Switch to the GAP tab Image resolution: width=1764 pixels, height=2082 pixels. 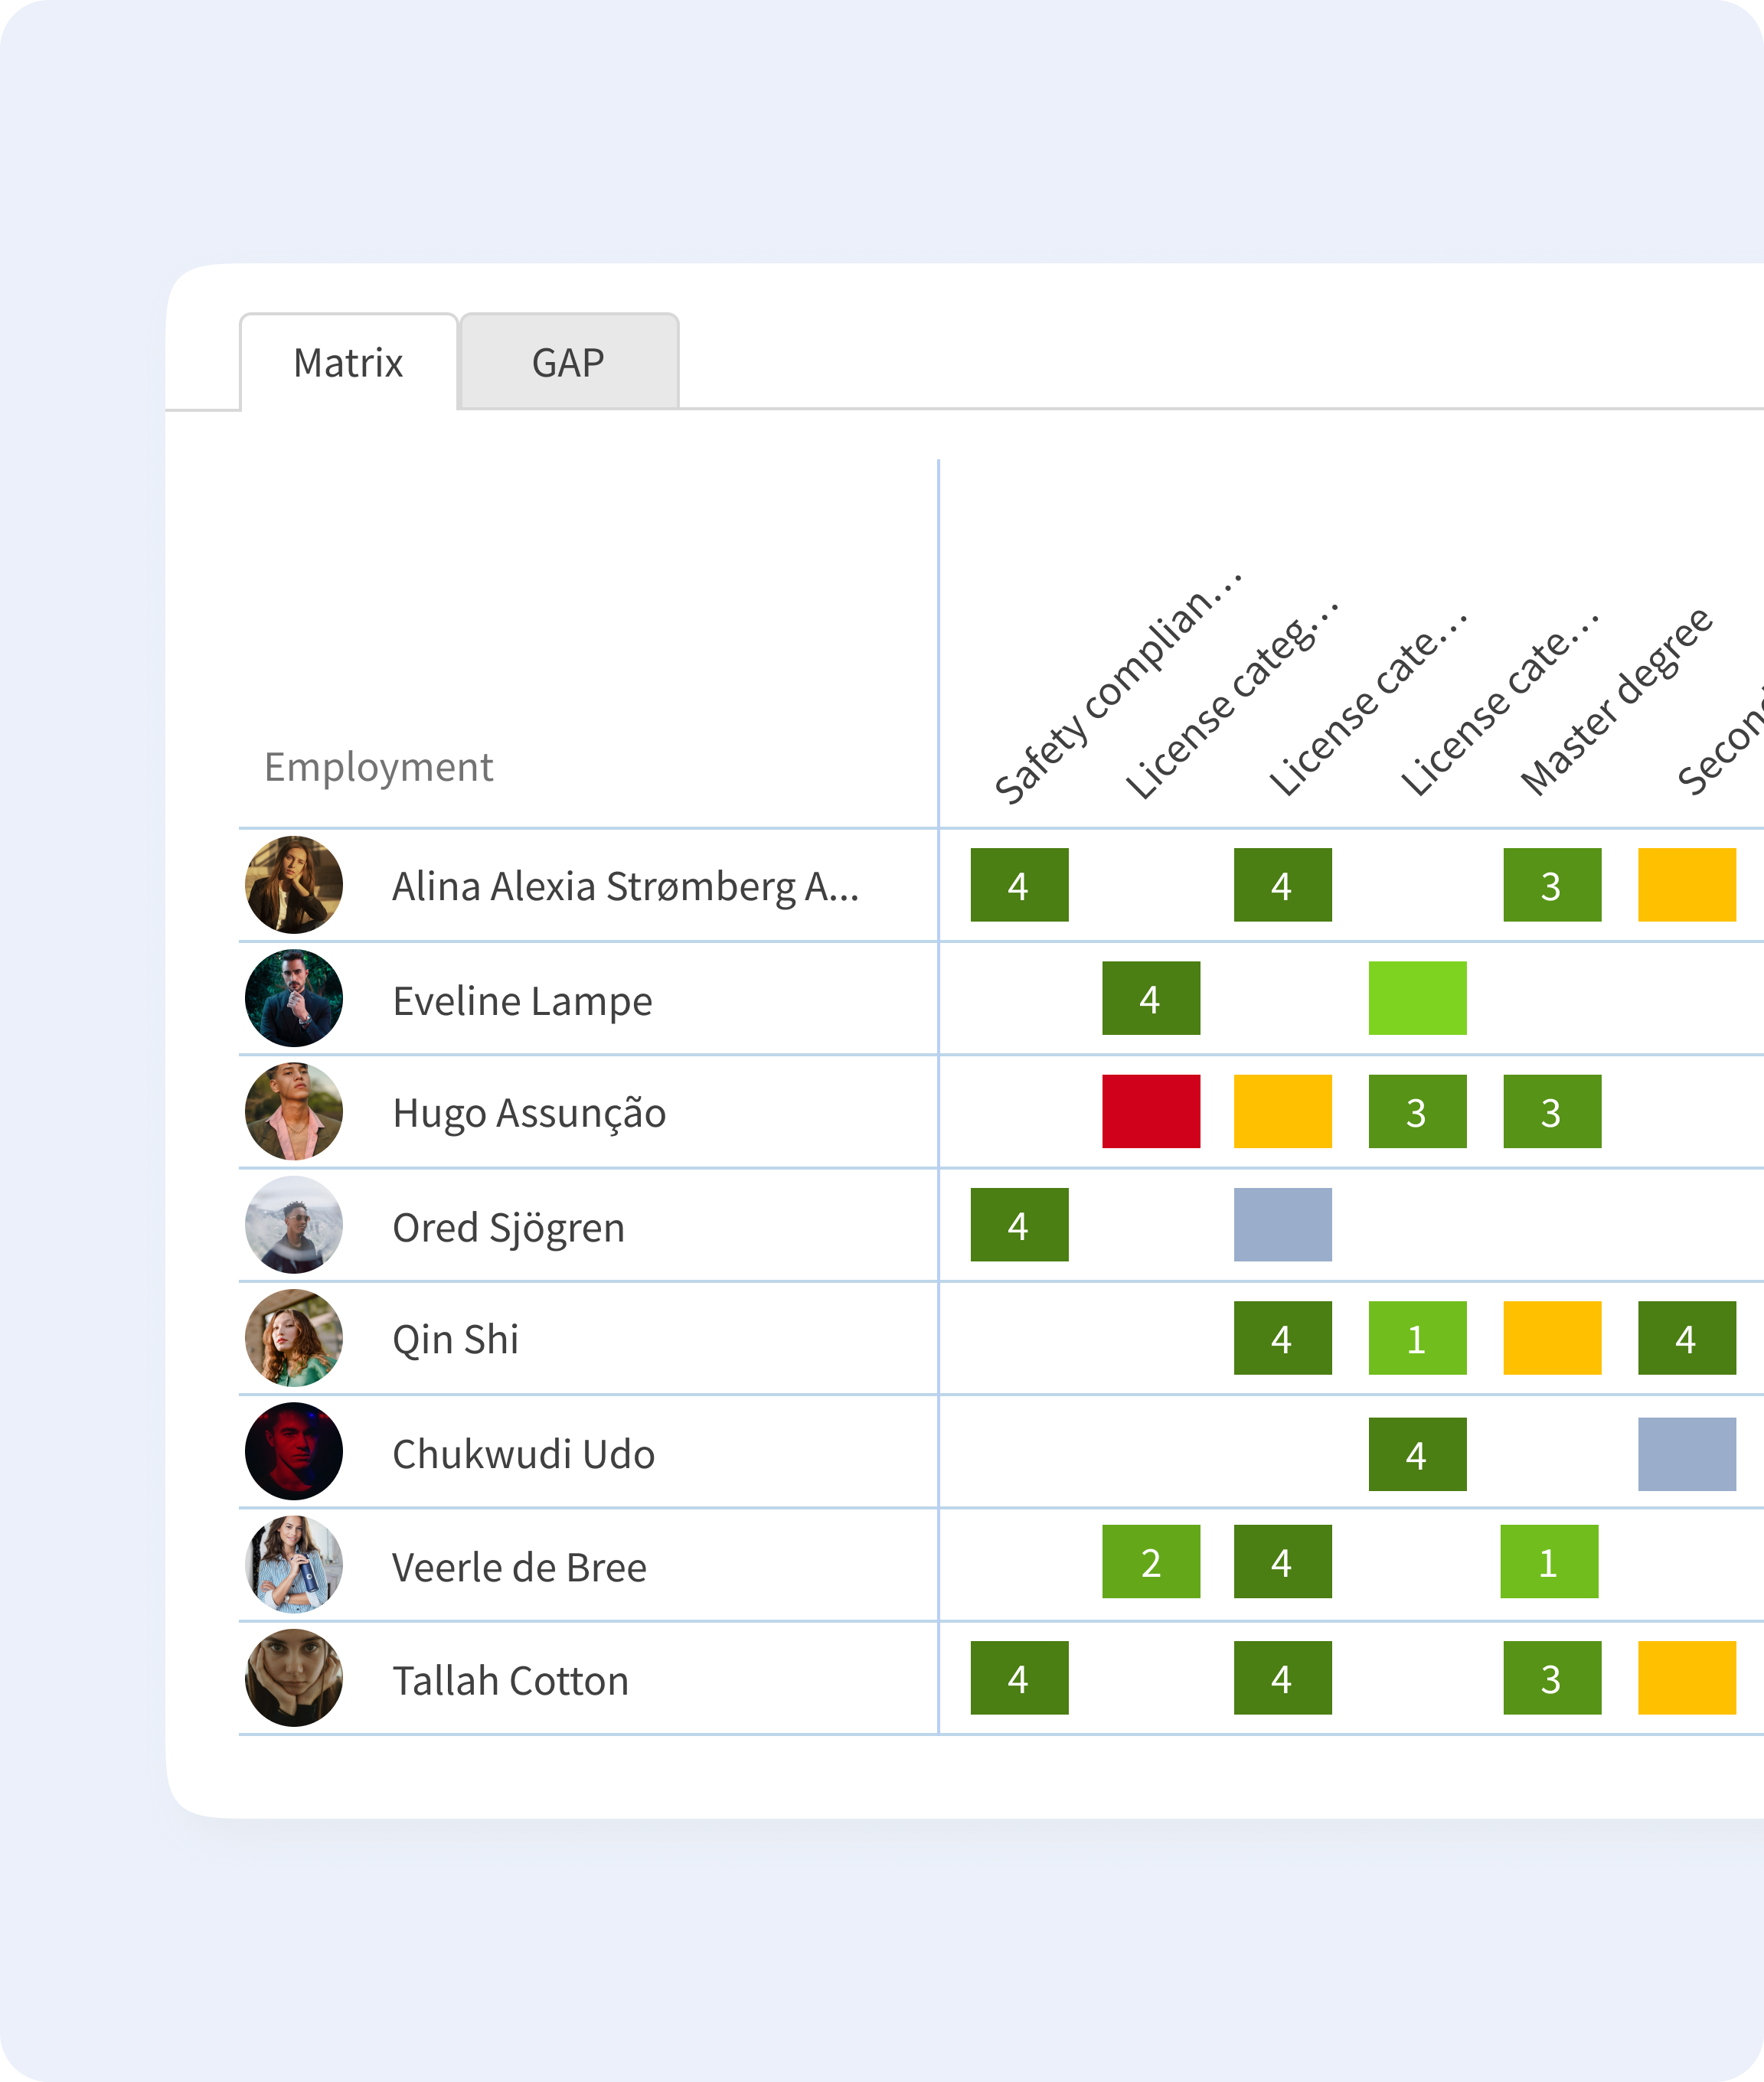point(568,362)
